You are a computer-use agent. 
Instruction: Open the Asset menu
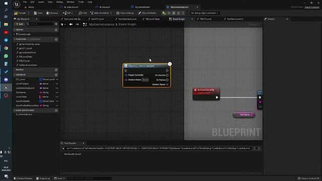[41, 2]
